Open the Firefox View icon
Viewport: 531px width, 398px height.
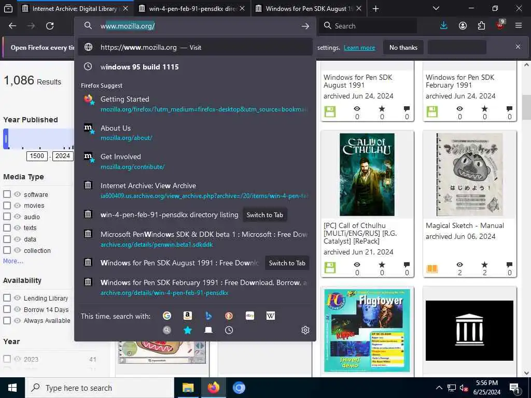pos(8,8)
